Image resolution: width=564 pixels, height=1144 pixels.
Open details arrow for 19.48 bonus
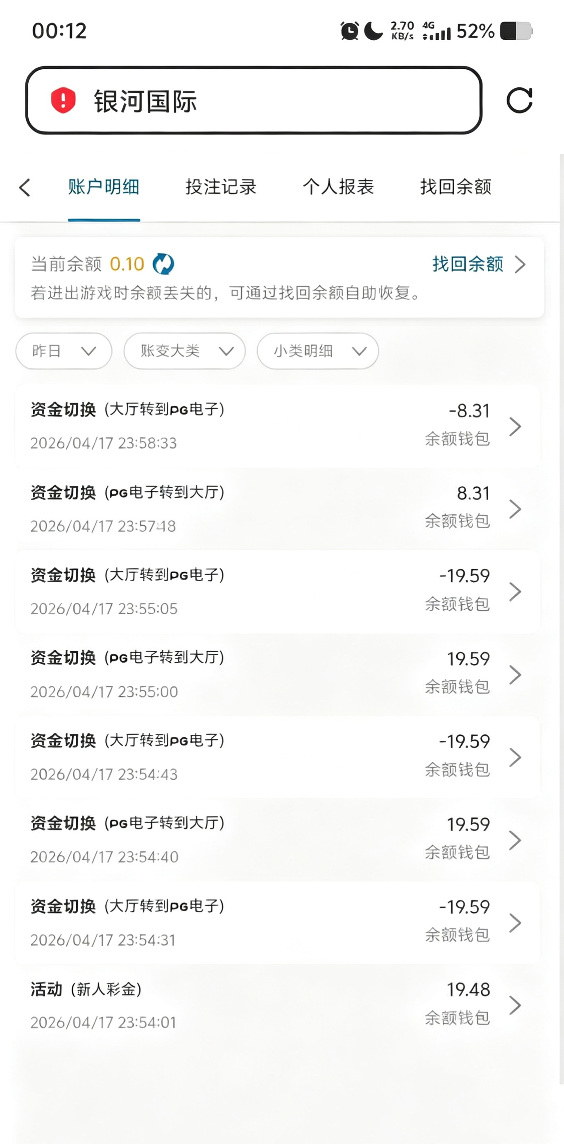(x=515, y=1005)
